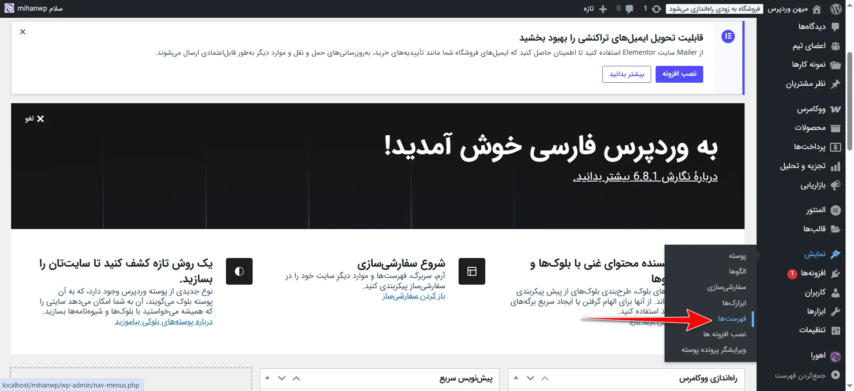Image resolution: width=854 pixels, height=391 pixels.
Task: Open ابزارک‌ها in the نمایش submenu
Action: pyautogui.click(x=734, y=303)
